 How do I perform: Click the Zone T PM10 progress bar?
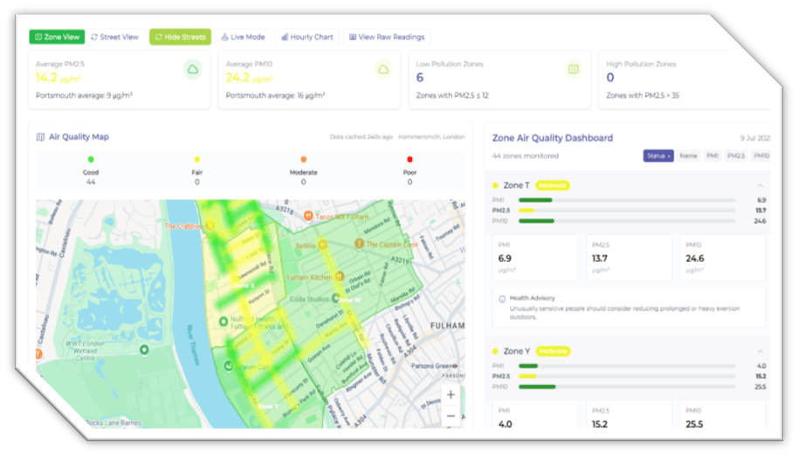(627, 221)
